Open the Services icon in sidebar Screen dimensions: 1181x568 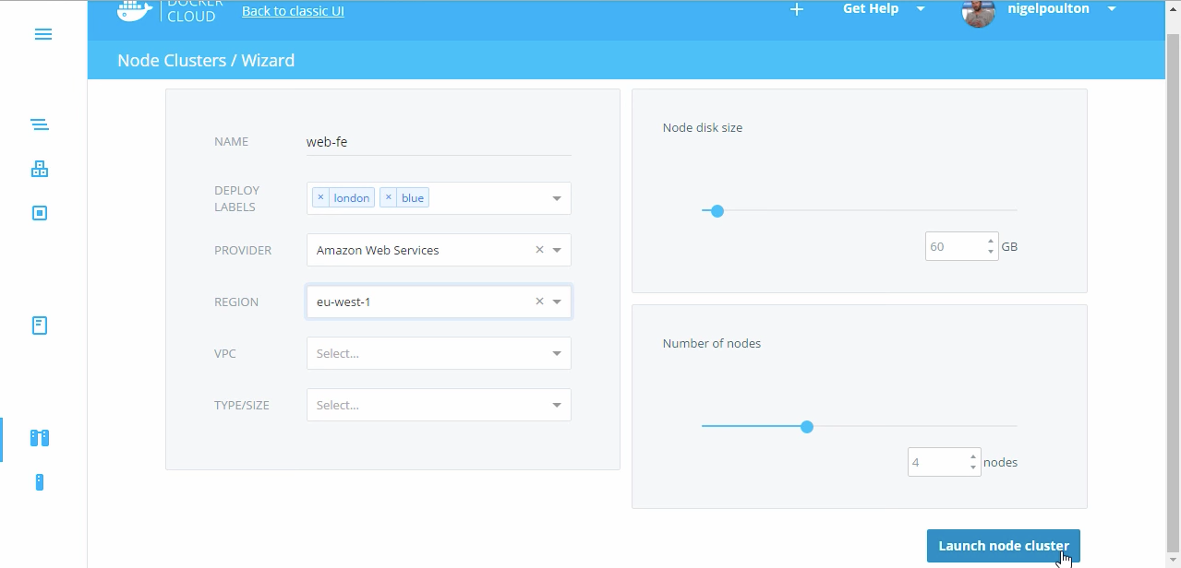pyautogui.click(x=39, y=169)
